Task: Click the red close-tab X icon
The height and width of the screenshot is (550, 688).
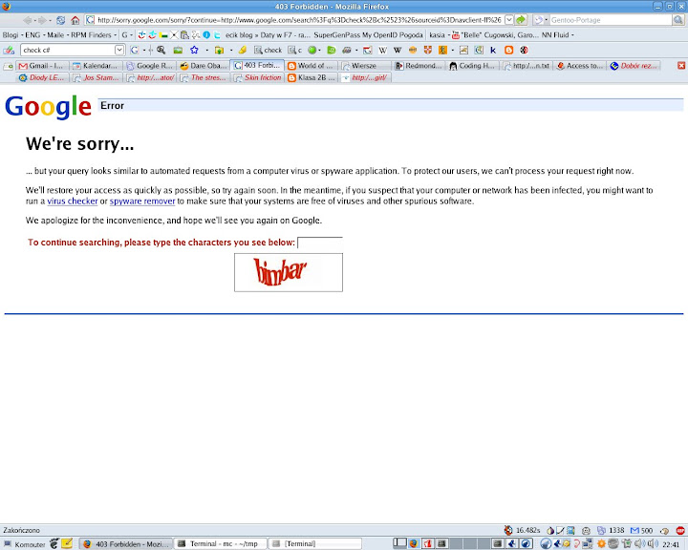Action: [681, 65]
